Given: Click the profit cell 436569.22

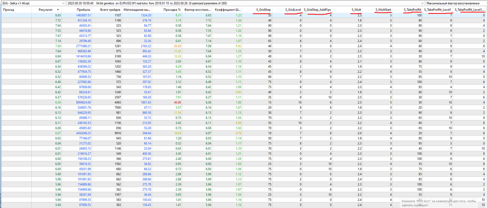Looking at the screenshot, I should [82, 66].
